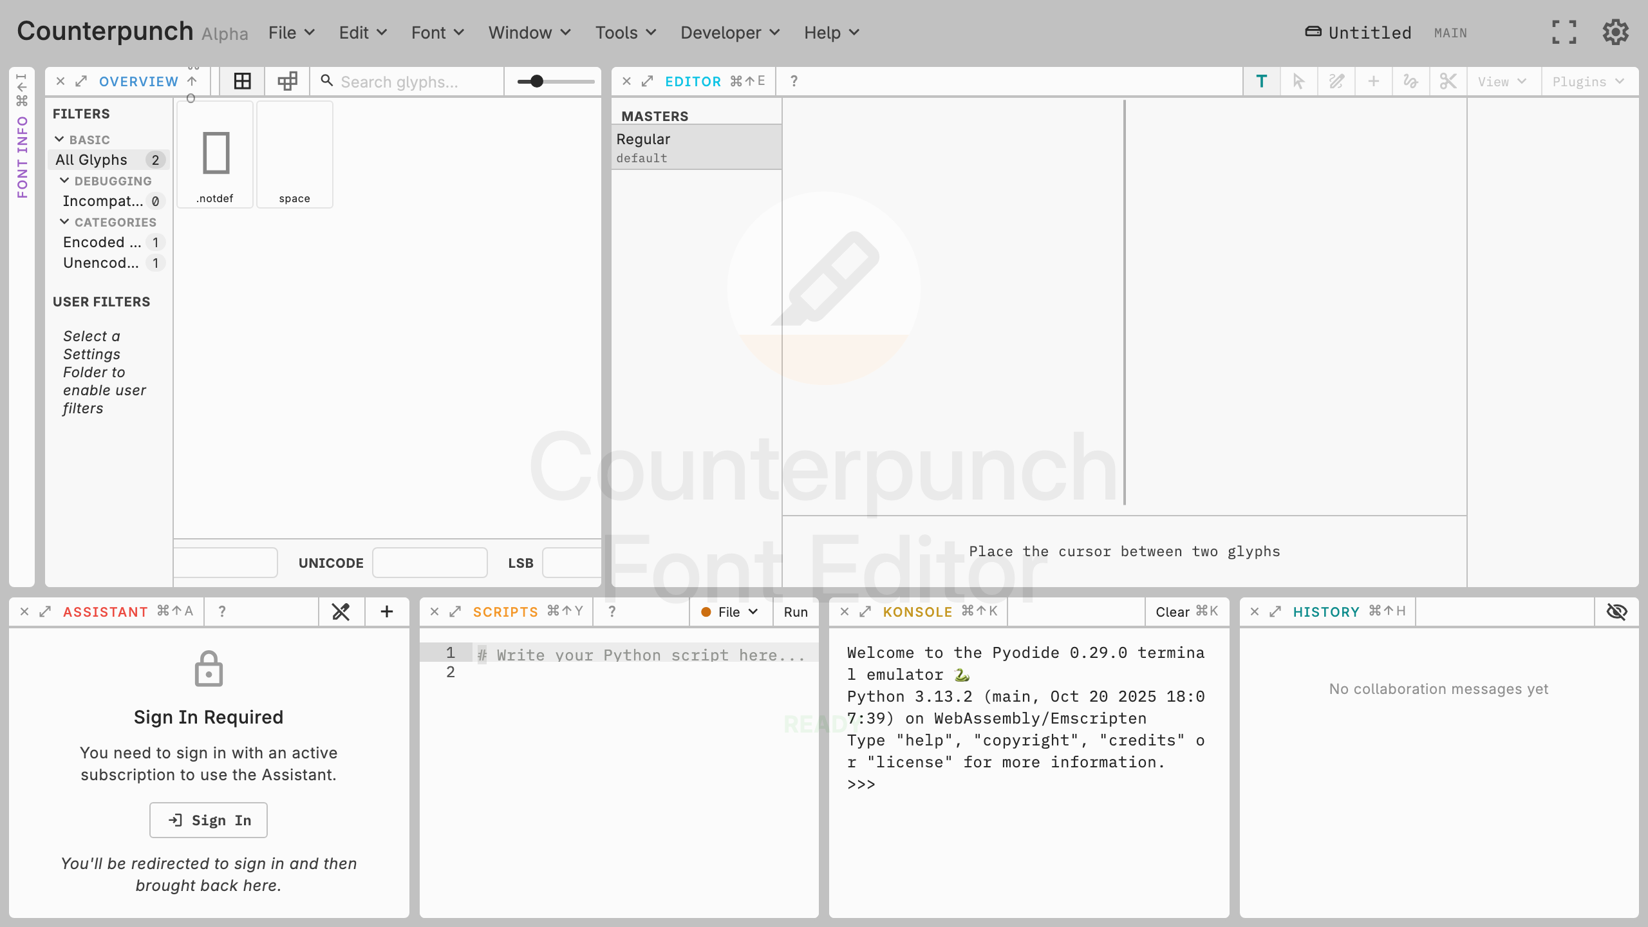Close the Editor panel
Image resolution: width=1648 pixels, height=927 pixels.
tap(626, 81)
